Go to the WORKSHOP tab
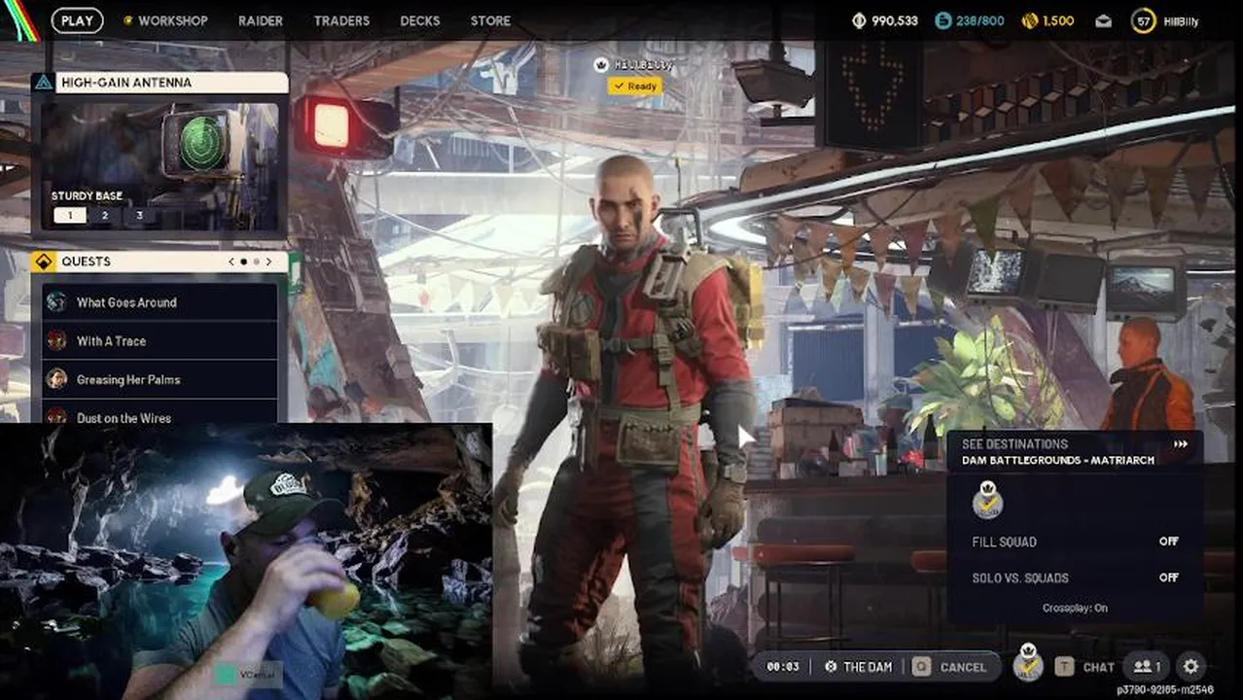 172,20
